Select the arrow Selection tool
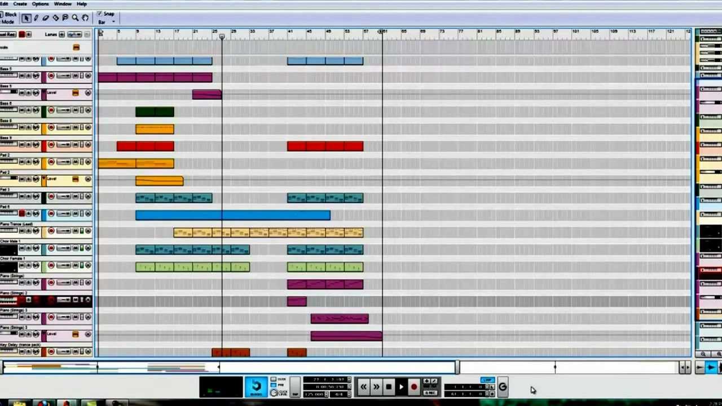The width and height of the screenshot is (722, 406). [26, 18]
